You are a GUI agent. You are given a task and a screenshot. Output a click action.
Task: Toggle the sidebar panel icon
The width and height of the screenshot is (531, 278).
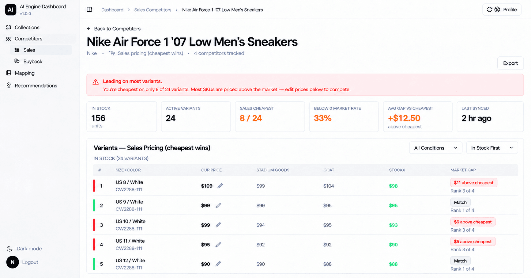click(x=89, y=10)
